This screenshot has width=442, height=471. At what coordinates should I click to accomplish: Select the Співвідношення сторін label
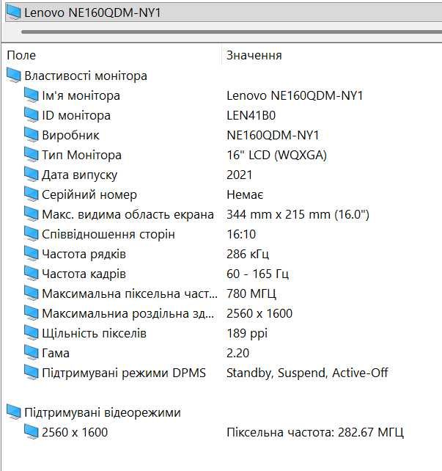(108, 234)
